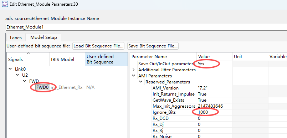
Task: Select the Model Setup tab
Action: [43, 37]
